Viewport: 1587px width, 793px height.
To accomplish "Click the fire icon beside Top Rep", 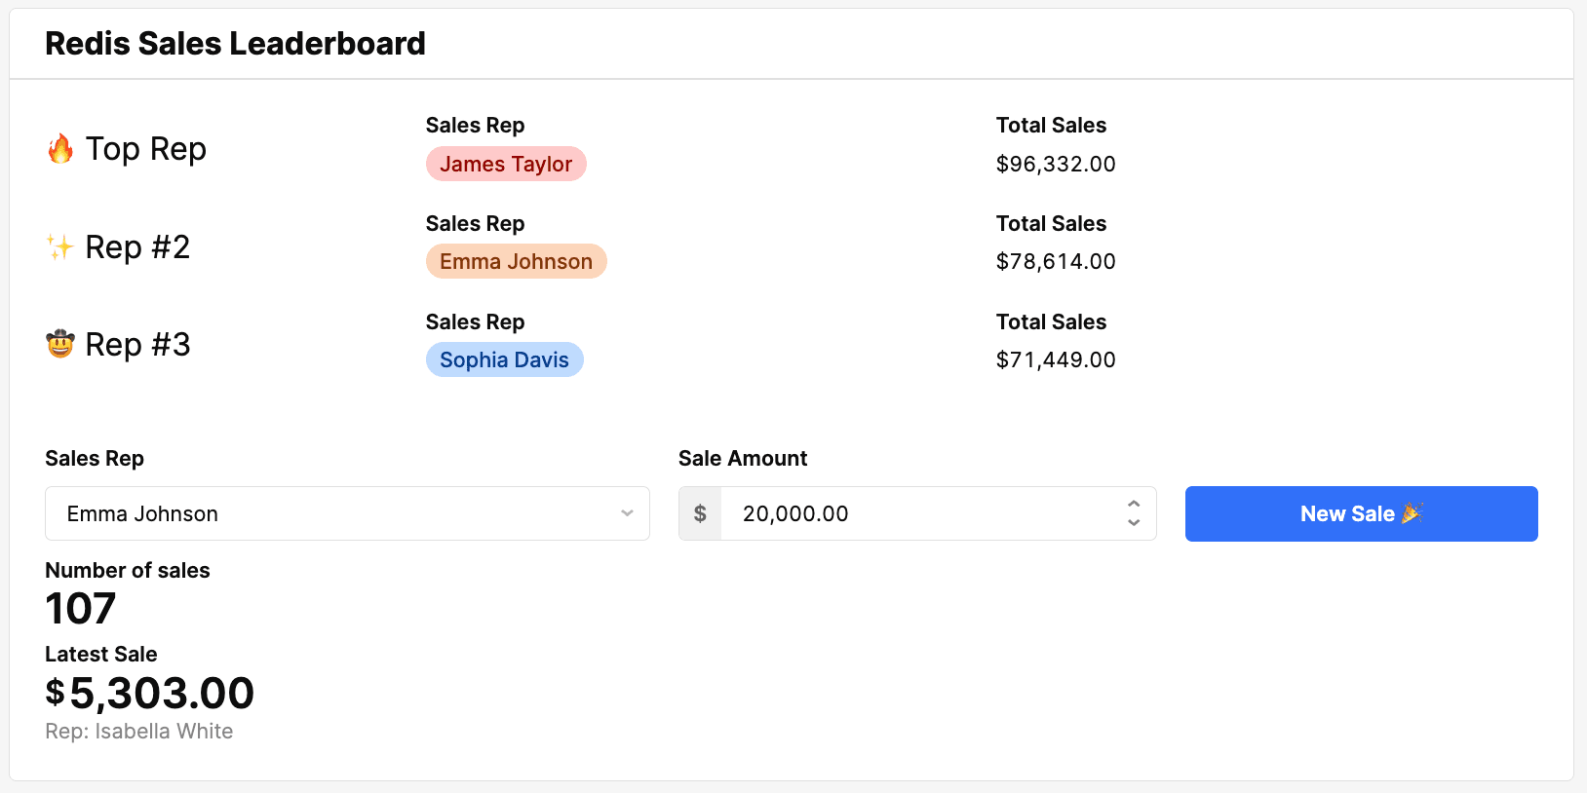I will point(60,149).
